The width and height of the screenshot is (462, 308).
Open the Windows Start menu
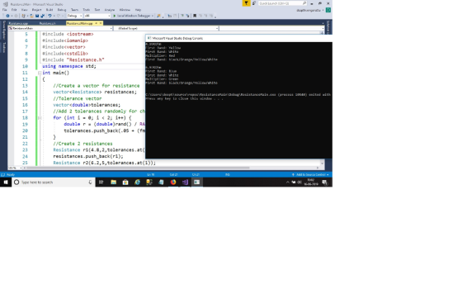point(6,182)
